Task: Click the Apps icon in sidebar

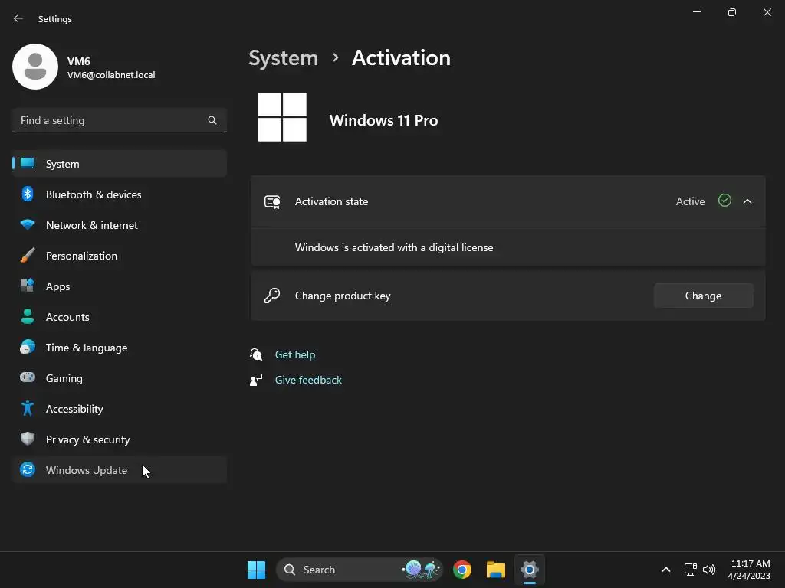Action: [28, 286]
